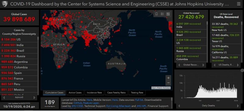Go to previous Admin0 list page arrow
244x111 pixels.
[4, 98]
